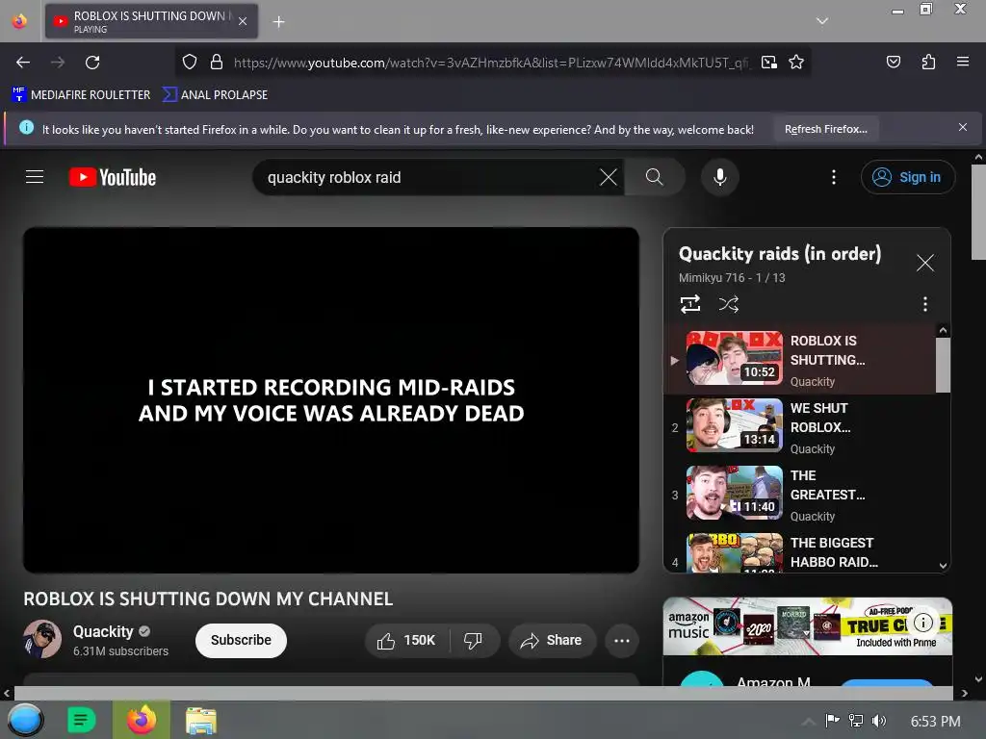Screen dimensions: 986x739
Task: Click the page vertical scrollbar thumb
Action: (978, 212)
